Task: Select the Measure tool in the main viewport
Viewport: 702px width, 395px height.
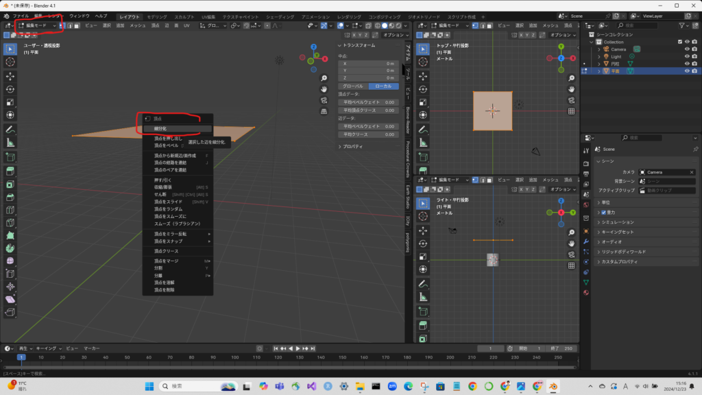Action: (x=10, y=143)
